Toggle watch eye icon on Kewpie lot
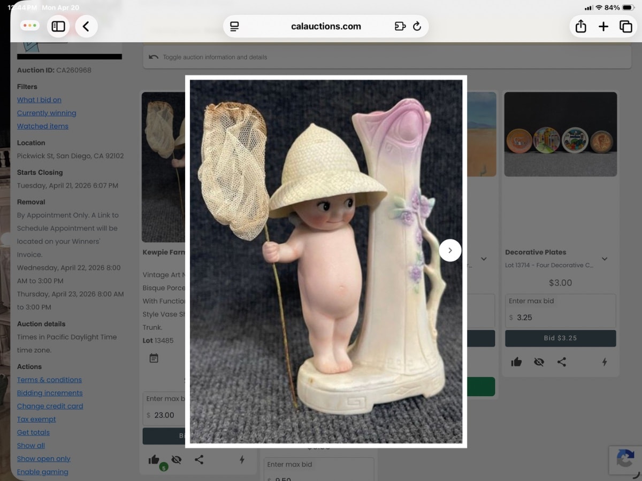 [177, 460]
